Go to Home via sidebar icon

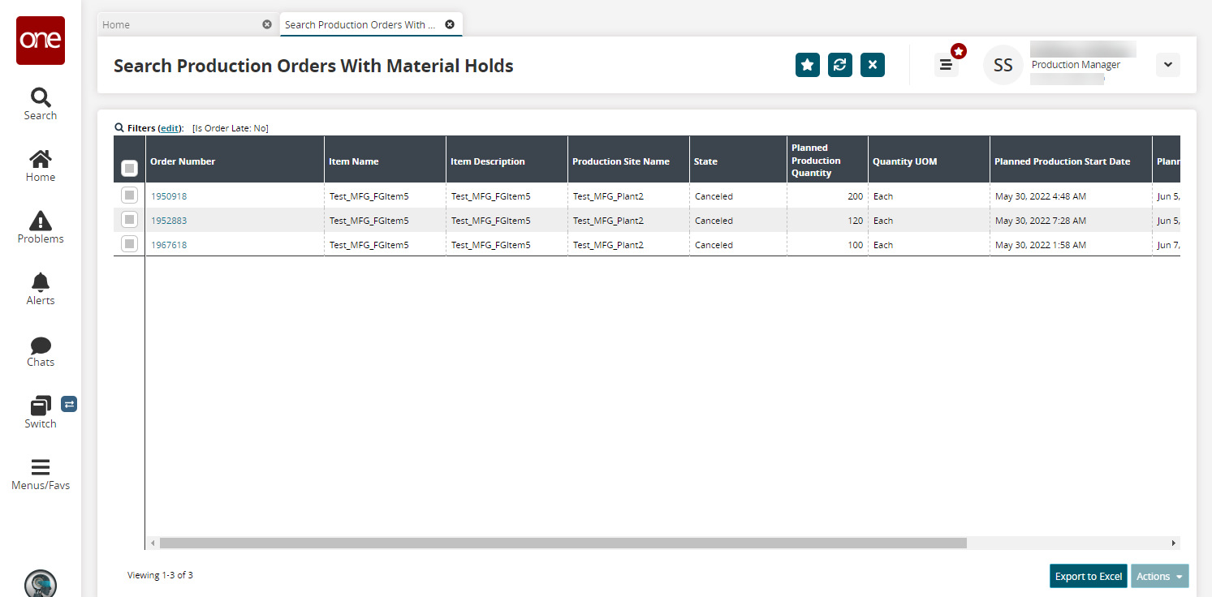click(x=40, y=160)
